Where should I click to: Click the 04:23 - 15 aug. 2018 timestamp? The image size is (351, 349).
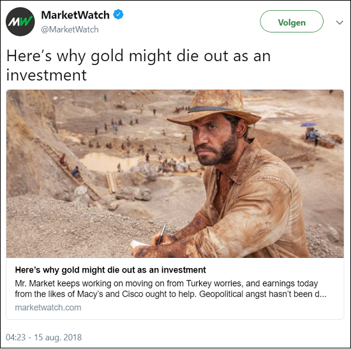coord(43,337)
